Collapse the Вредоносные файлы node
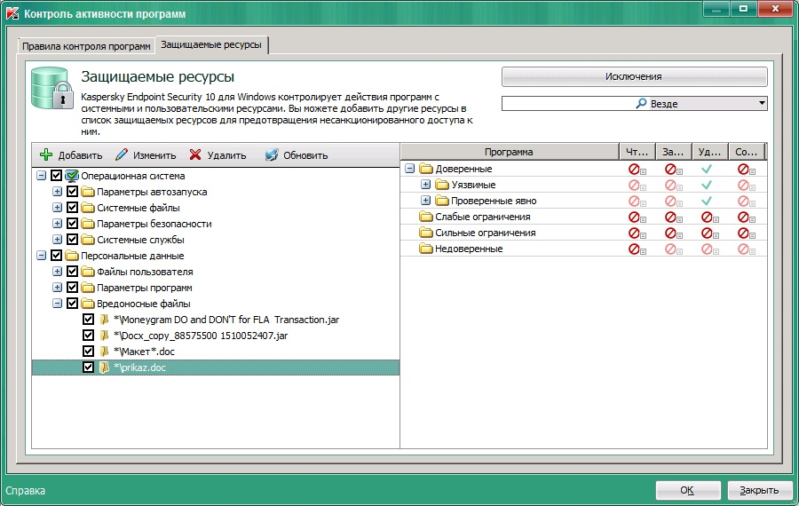Screen dimensions: 799x506 [57, 304]
